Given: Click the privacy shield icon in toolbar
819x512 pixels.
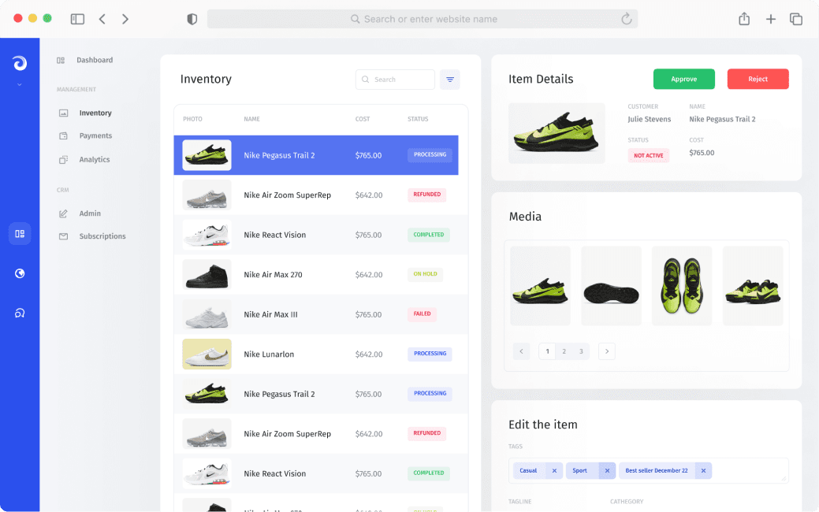Looking at the screenshot, I should click(192, 19).
